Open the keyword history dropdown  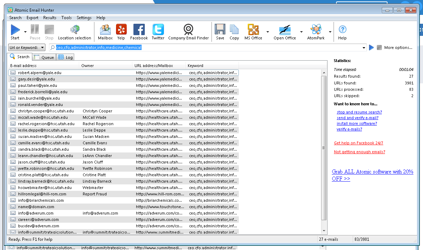pyautogui.click(x=364, y=47)
